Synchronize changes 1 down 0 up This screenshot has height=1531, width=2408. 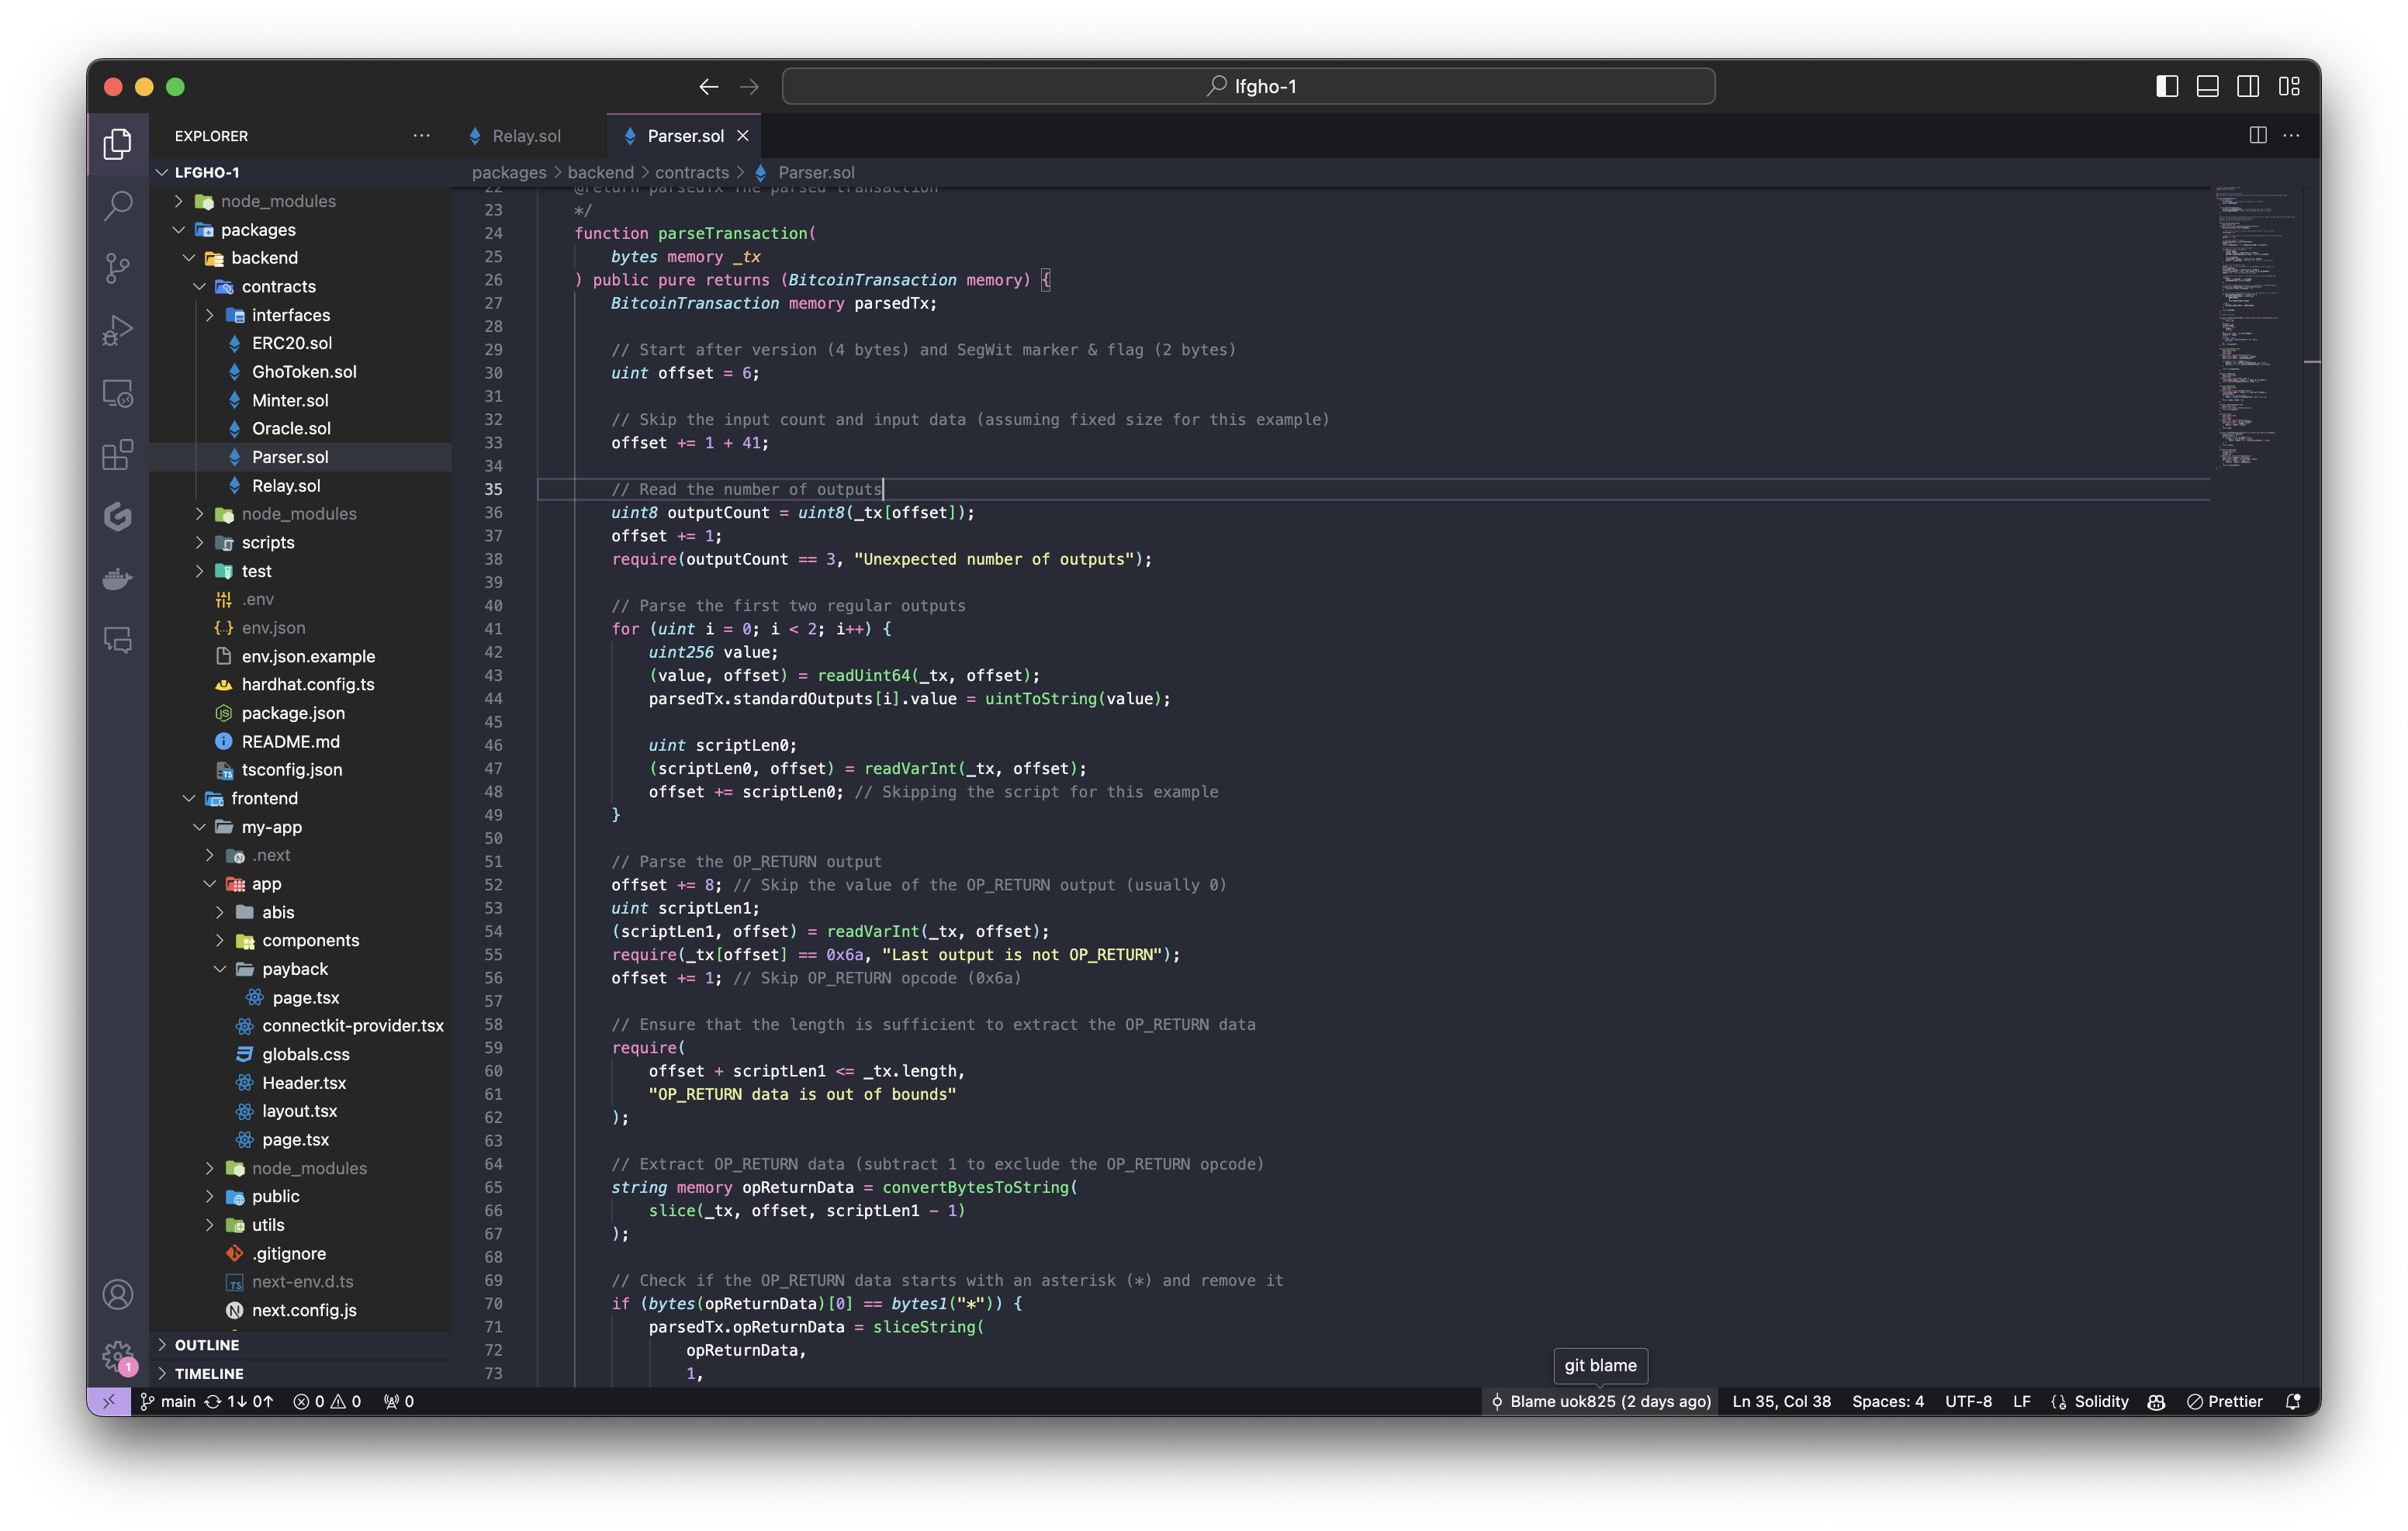(239, 1401)
